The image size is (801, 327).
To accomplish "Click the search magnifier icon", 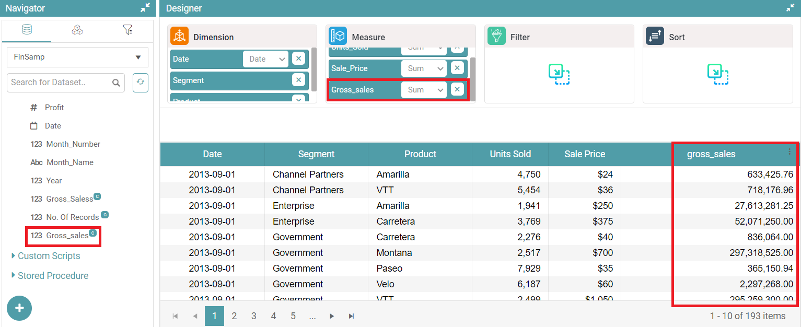I will click(x=116, y=83).
